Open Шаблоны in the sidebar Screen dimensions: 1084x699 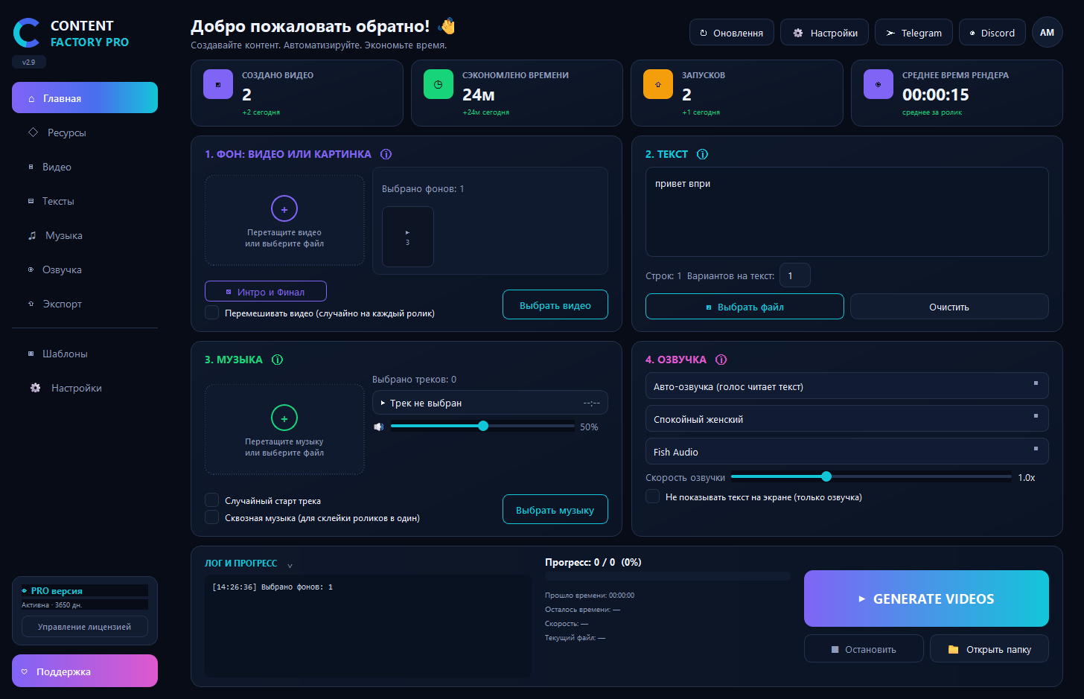pyautogui.click(x=85, y=354)
